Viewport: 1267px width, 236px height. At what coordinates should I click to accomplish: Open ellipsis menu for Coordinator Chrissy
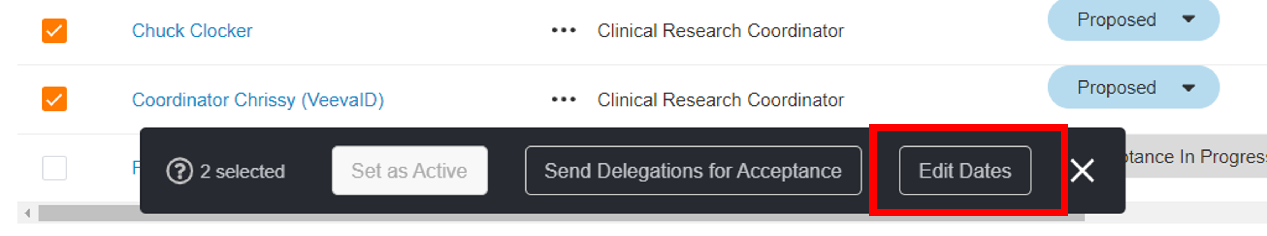(x=563, y=100)
